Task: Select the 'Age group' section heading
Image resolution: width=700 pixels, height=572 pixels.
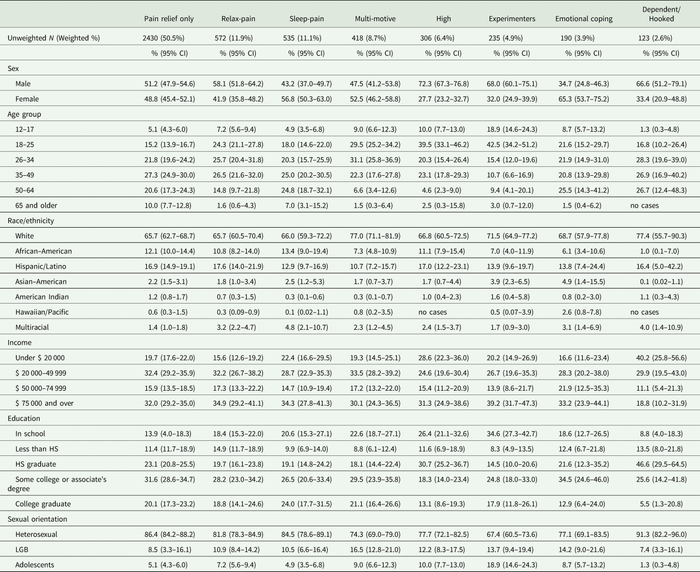Action: (x=25, y=114)
